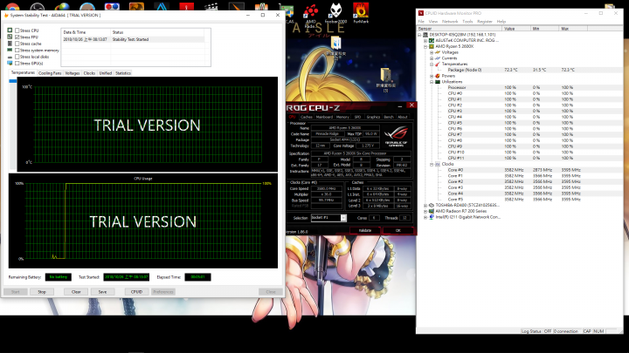Collapse the Temperatures node in Hardware Monitor
Image resolution: width=629 pixels, height=353 pixels.
(432, 64)
